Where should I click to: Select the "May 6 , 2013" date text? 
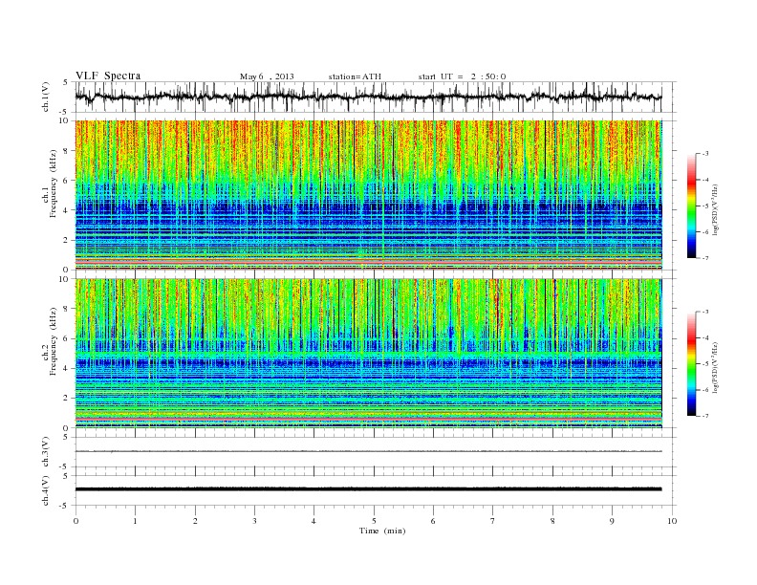(x=267, y=76)
